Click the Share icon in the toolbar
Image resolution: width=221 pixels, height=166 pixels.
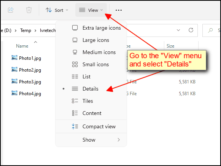[x=11, y=10]
